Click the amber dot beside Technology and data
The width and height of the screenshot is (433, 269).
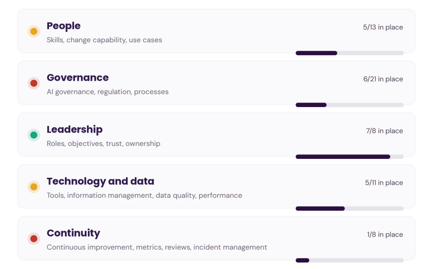tap(33, 187)
